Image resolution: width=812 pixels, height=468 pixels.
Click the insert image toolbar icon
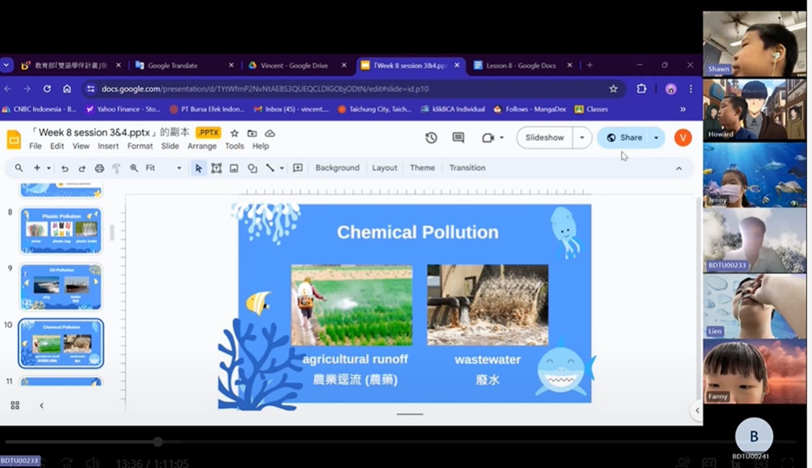(234, 168)
